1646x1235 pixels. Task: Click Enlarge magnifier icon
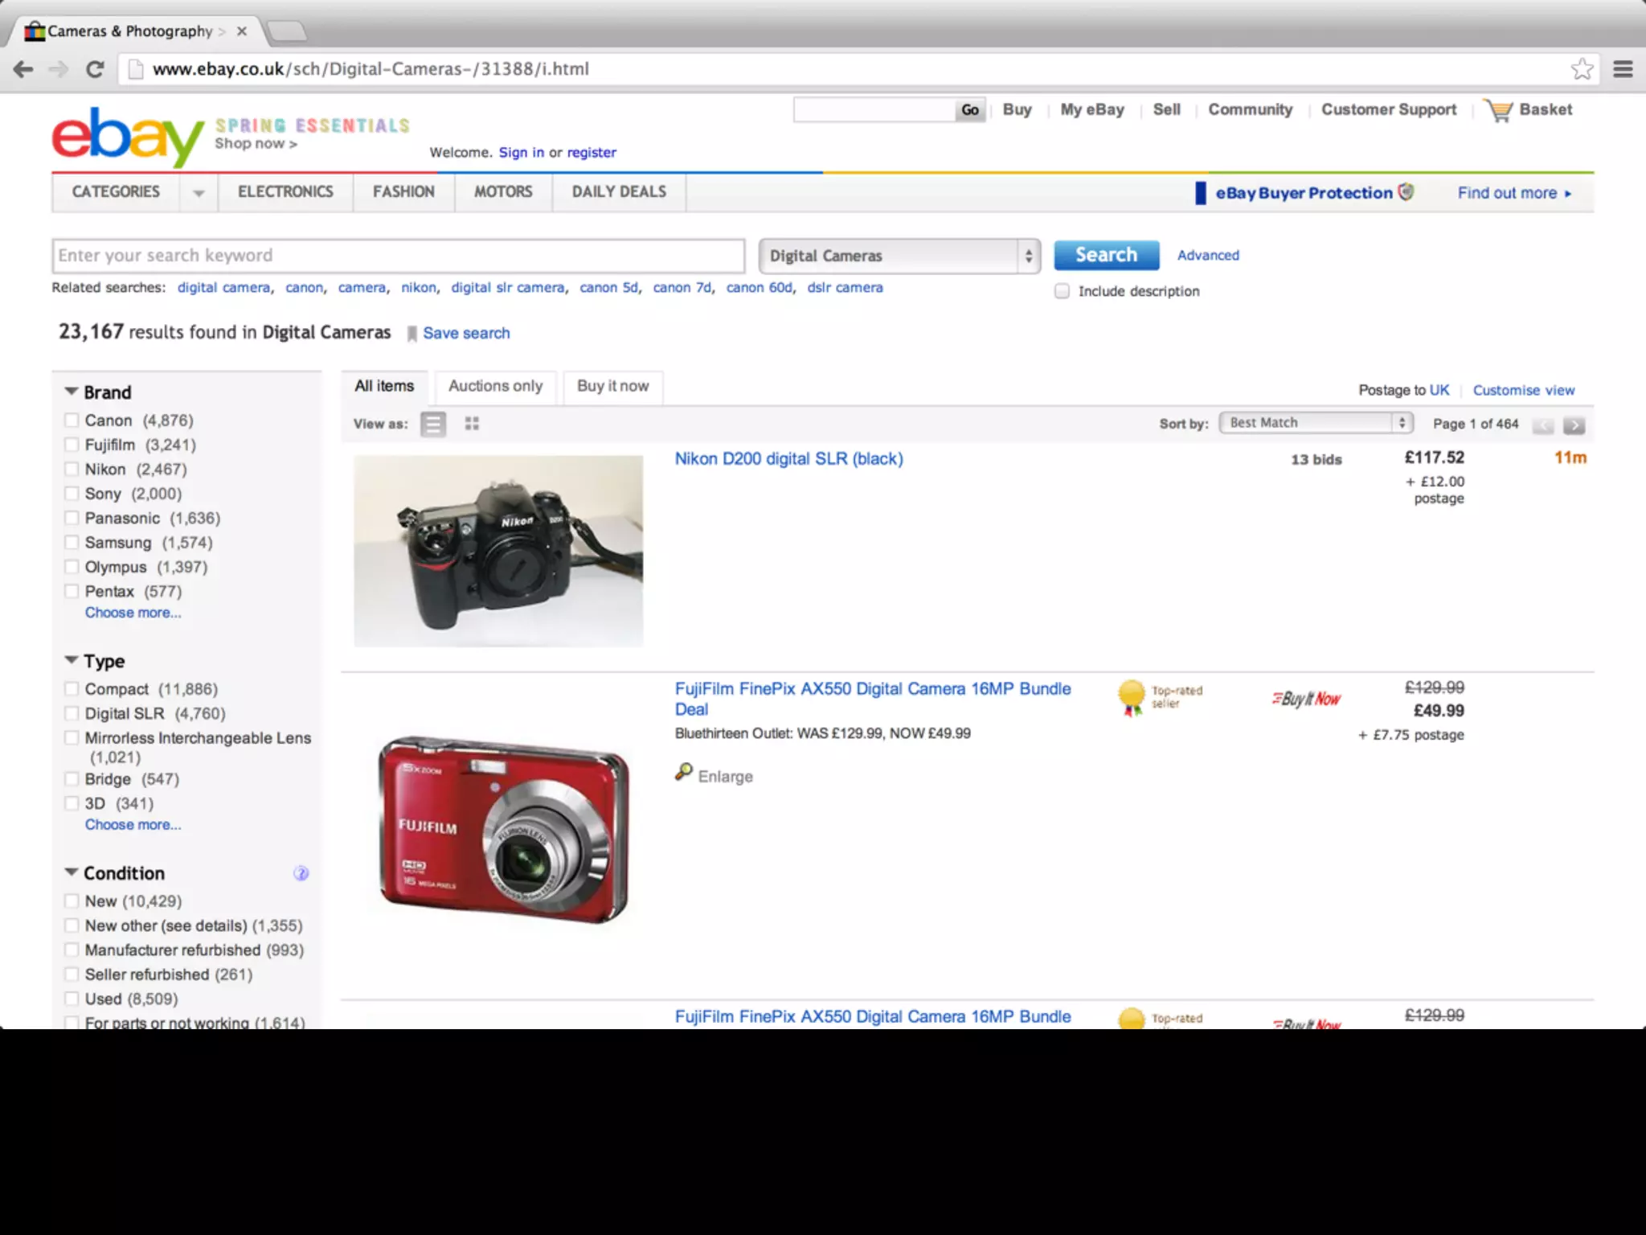click(x=684, y=773)
